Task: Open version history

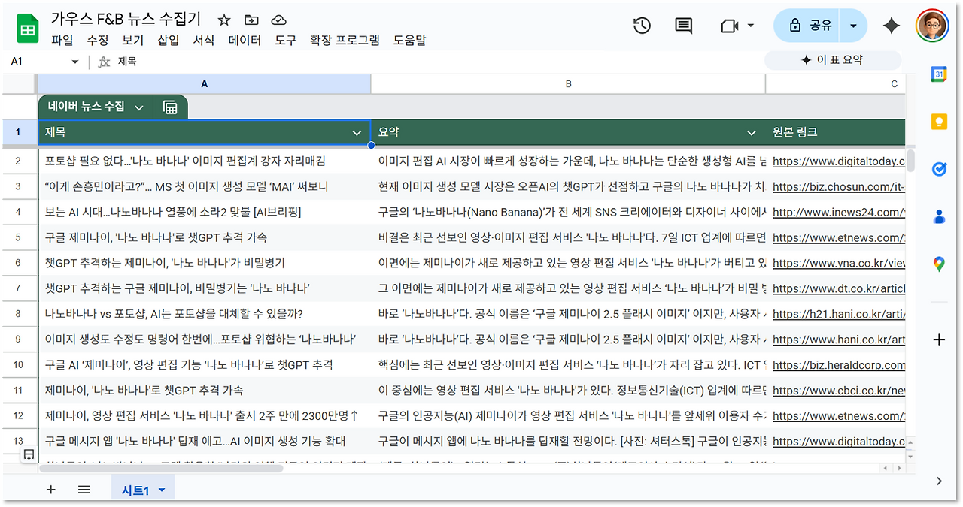Action: click(x=642, y=25)
